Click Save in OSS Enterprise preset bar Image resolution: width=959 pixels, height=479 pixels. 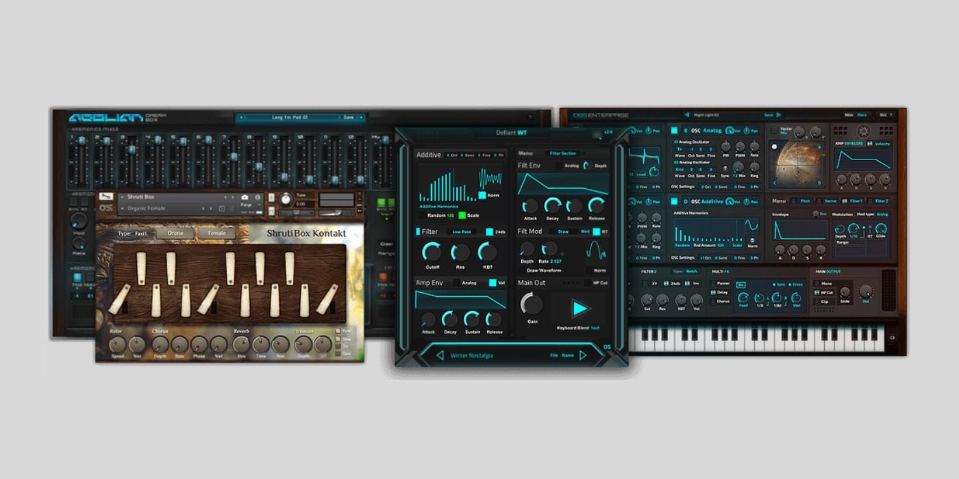click(x=769, y=115)
